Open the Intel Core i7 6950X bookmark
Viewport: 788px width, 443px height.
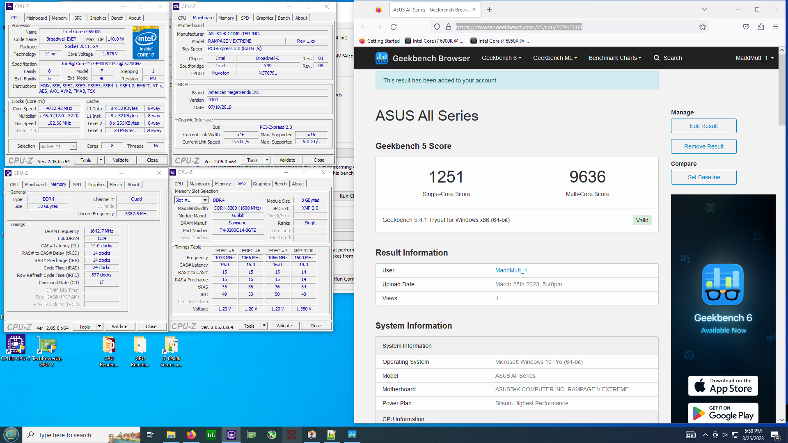tap(499, 41)
